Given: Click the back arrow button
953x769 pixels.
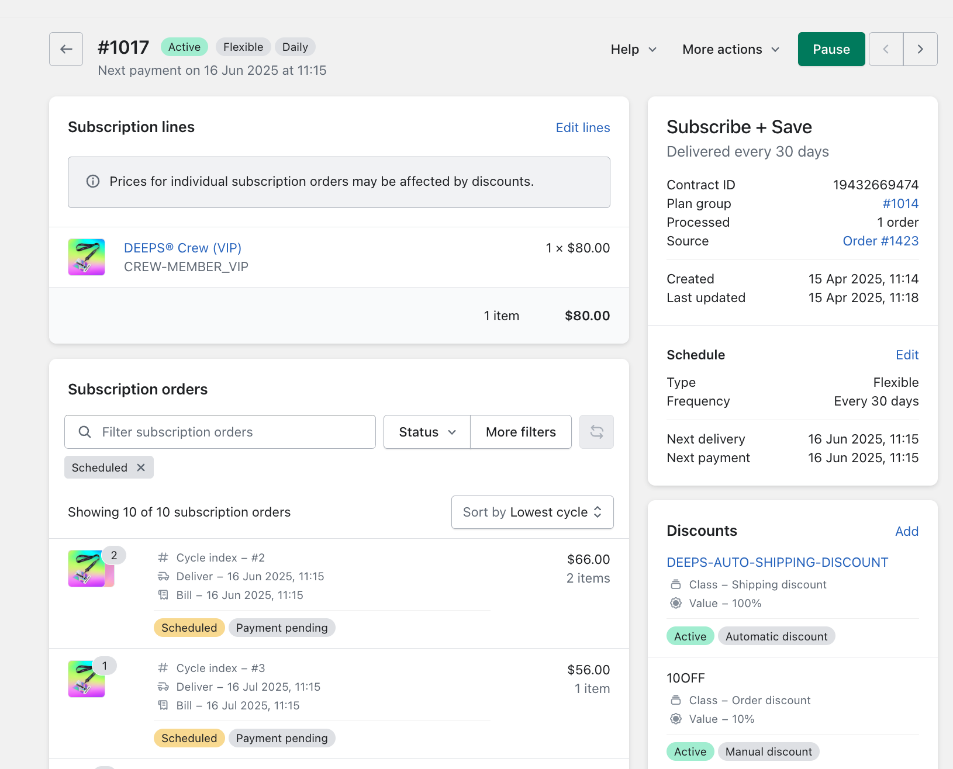Looking at the screenshot, I should tap(66, 49).
